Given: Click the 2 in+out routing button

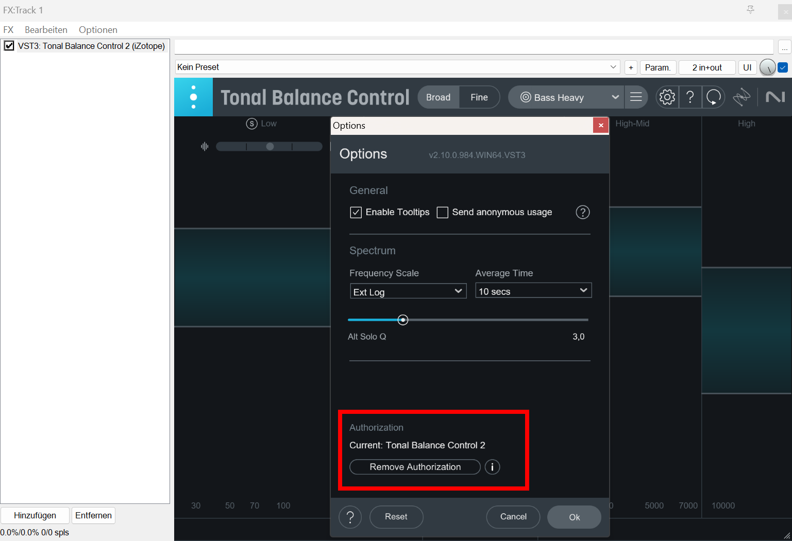Looking at the screenshot, I should pyautogui.click(x=707, y=67).
